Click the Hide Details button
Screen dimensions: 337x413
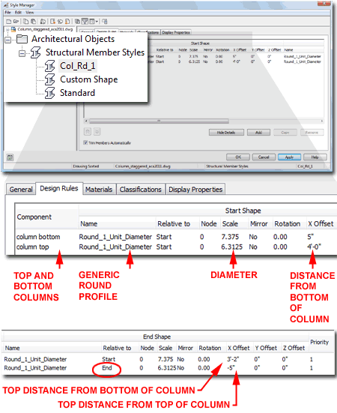(x=226, y=132)
